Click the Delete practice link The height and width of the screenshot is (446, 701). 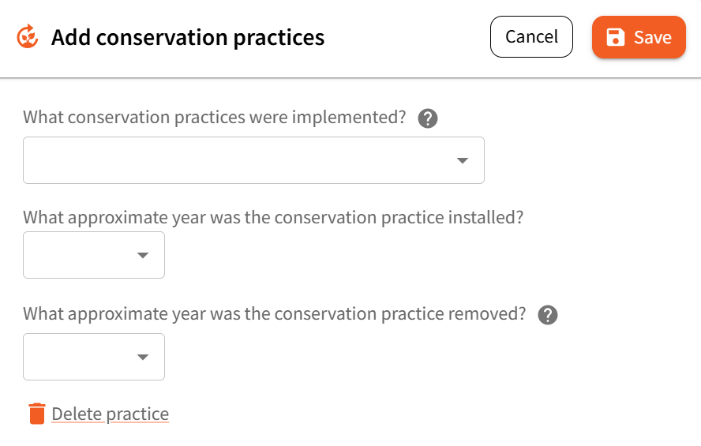pos(110,414)
